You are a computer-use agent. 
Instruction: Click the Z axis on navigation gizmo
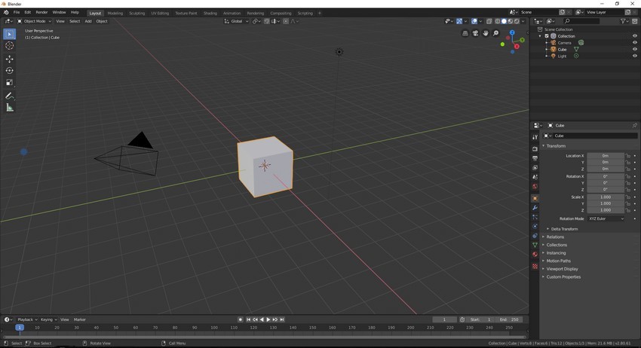512,32
